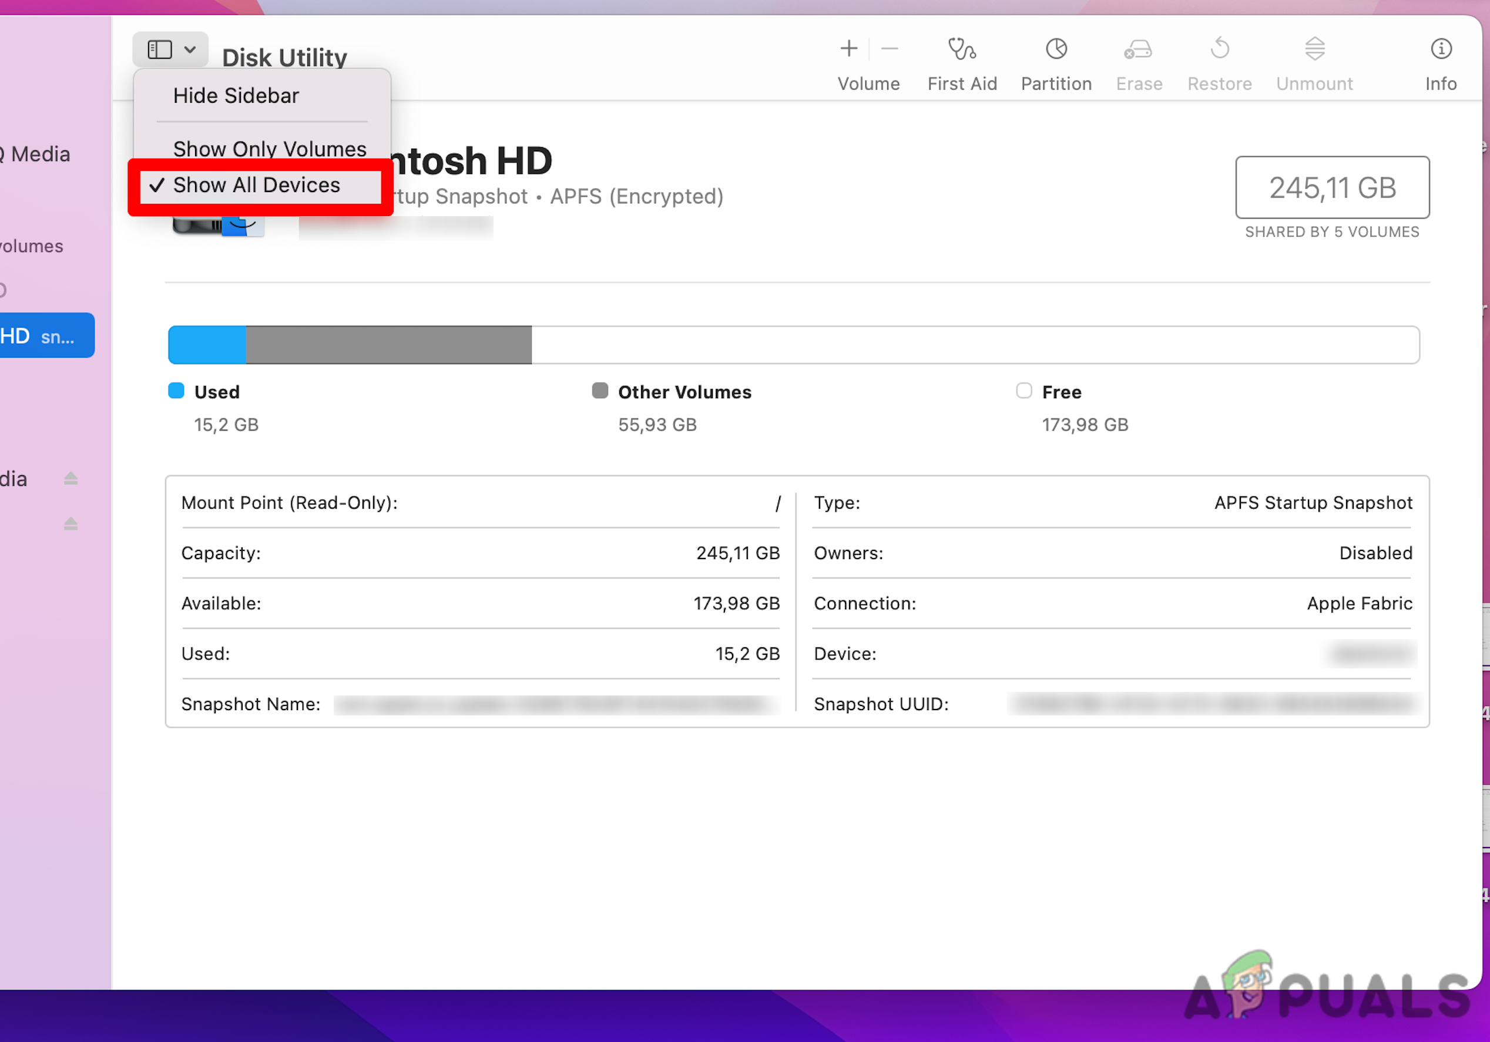Viewport: 1490px width, 1042px height.
Task: Remove a volume with the minus icon
Action: coord(889,48)
